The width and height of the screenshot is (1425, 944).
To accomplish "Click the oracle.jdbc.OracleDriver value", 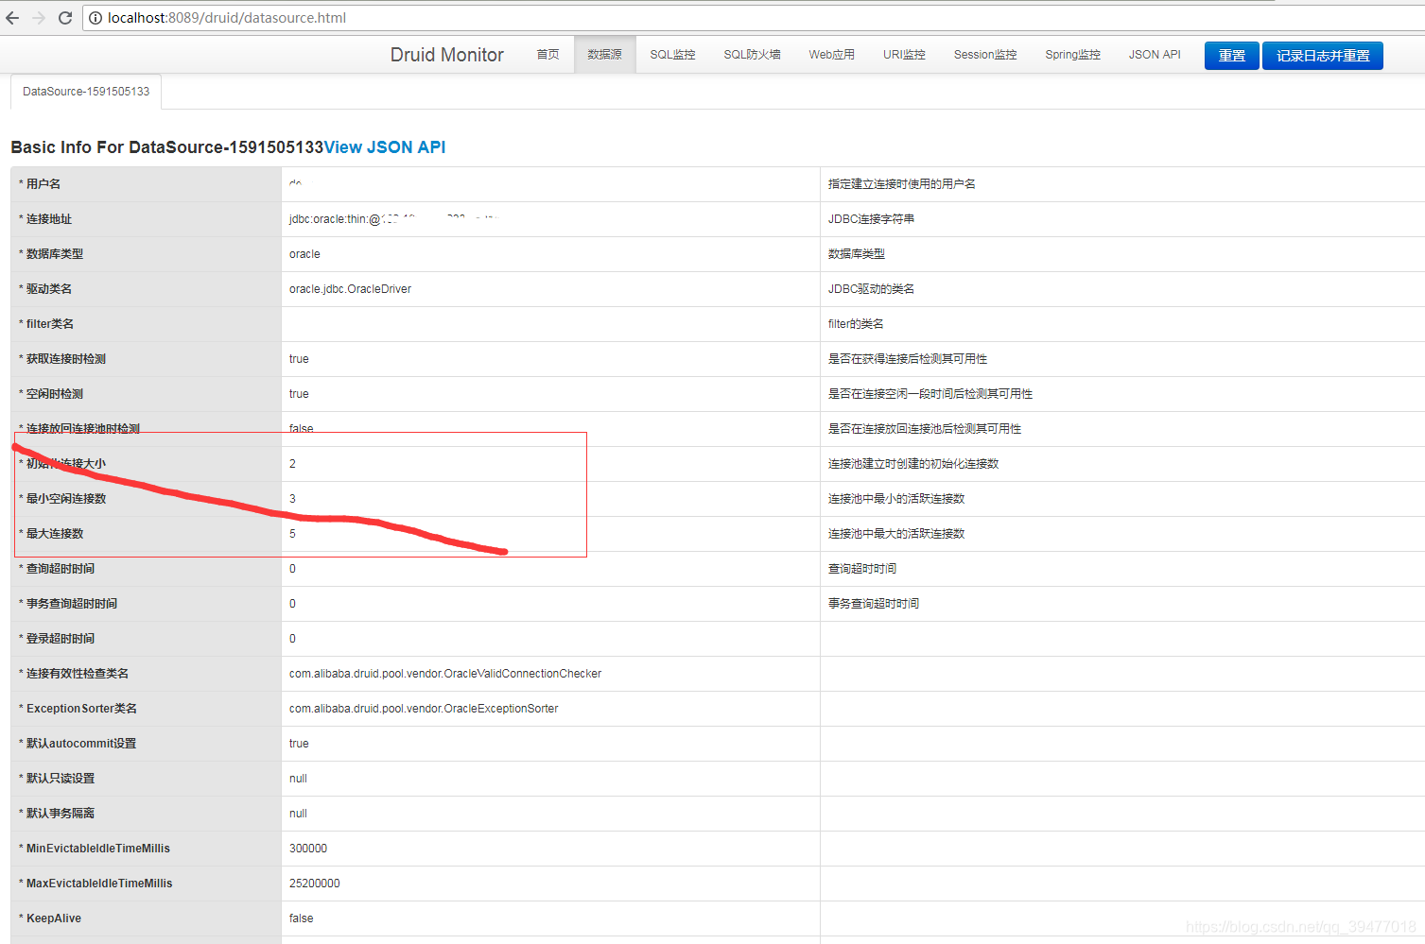I will coord(350,289).
